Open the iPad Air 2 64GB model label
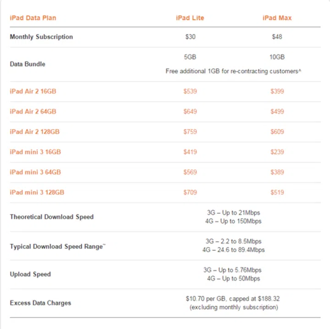The image size is (330, 329). [33, 111]
